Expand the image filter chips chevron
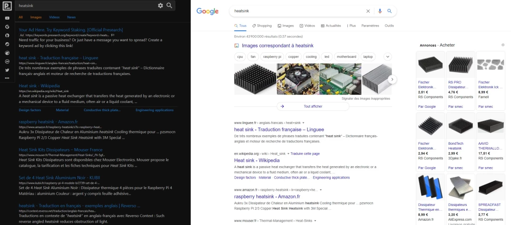 tap(388, 56)
